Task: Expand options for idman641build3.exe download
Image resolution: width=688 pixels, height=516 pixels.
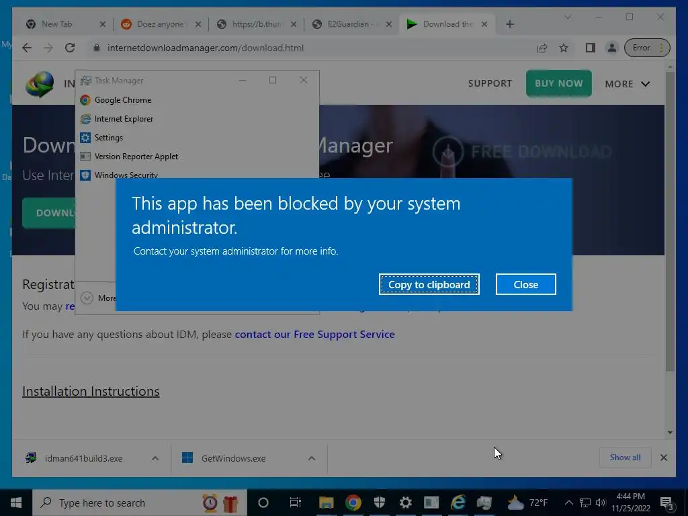Action: [x=155, y=458]
